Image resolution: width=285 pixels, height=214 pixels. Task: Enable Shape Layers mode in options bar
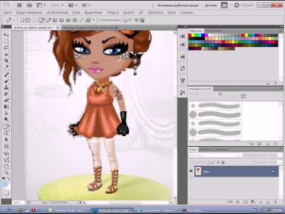tap(22, 20)
